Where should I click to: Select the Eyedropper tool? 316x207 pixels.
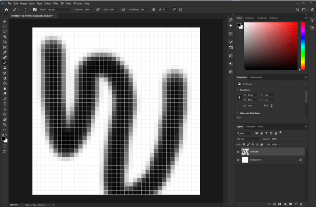tap(5, 53)
